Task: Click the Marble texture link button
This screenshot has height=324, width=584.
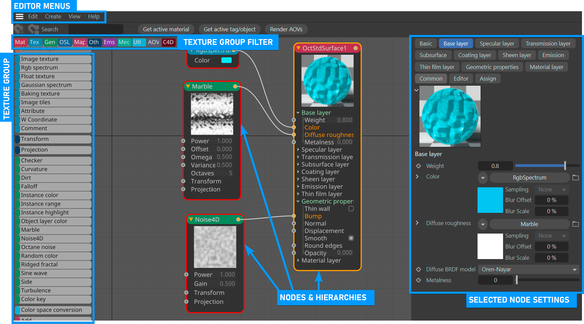Action: [x=529, y=224]
